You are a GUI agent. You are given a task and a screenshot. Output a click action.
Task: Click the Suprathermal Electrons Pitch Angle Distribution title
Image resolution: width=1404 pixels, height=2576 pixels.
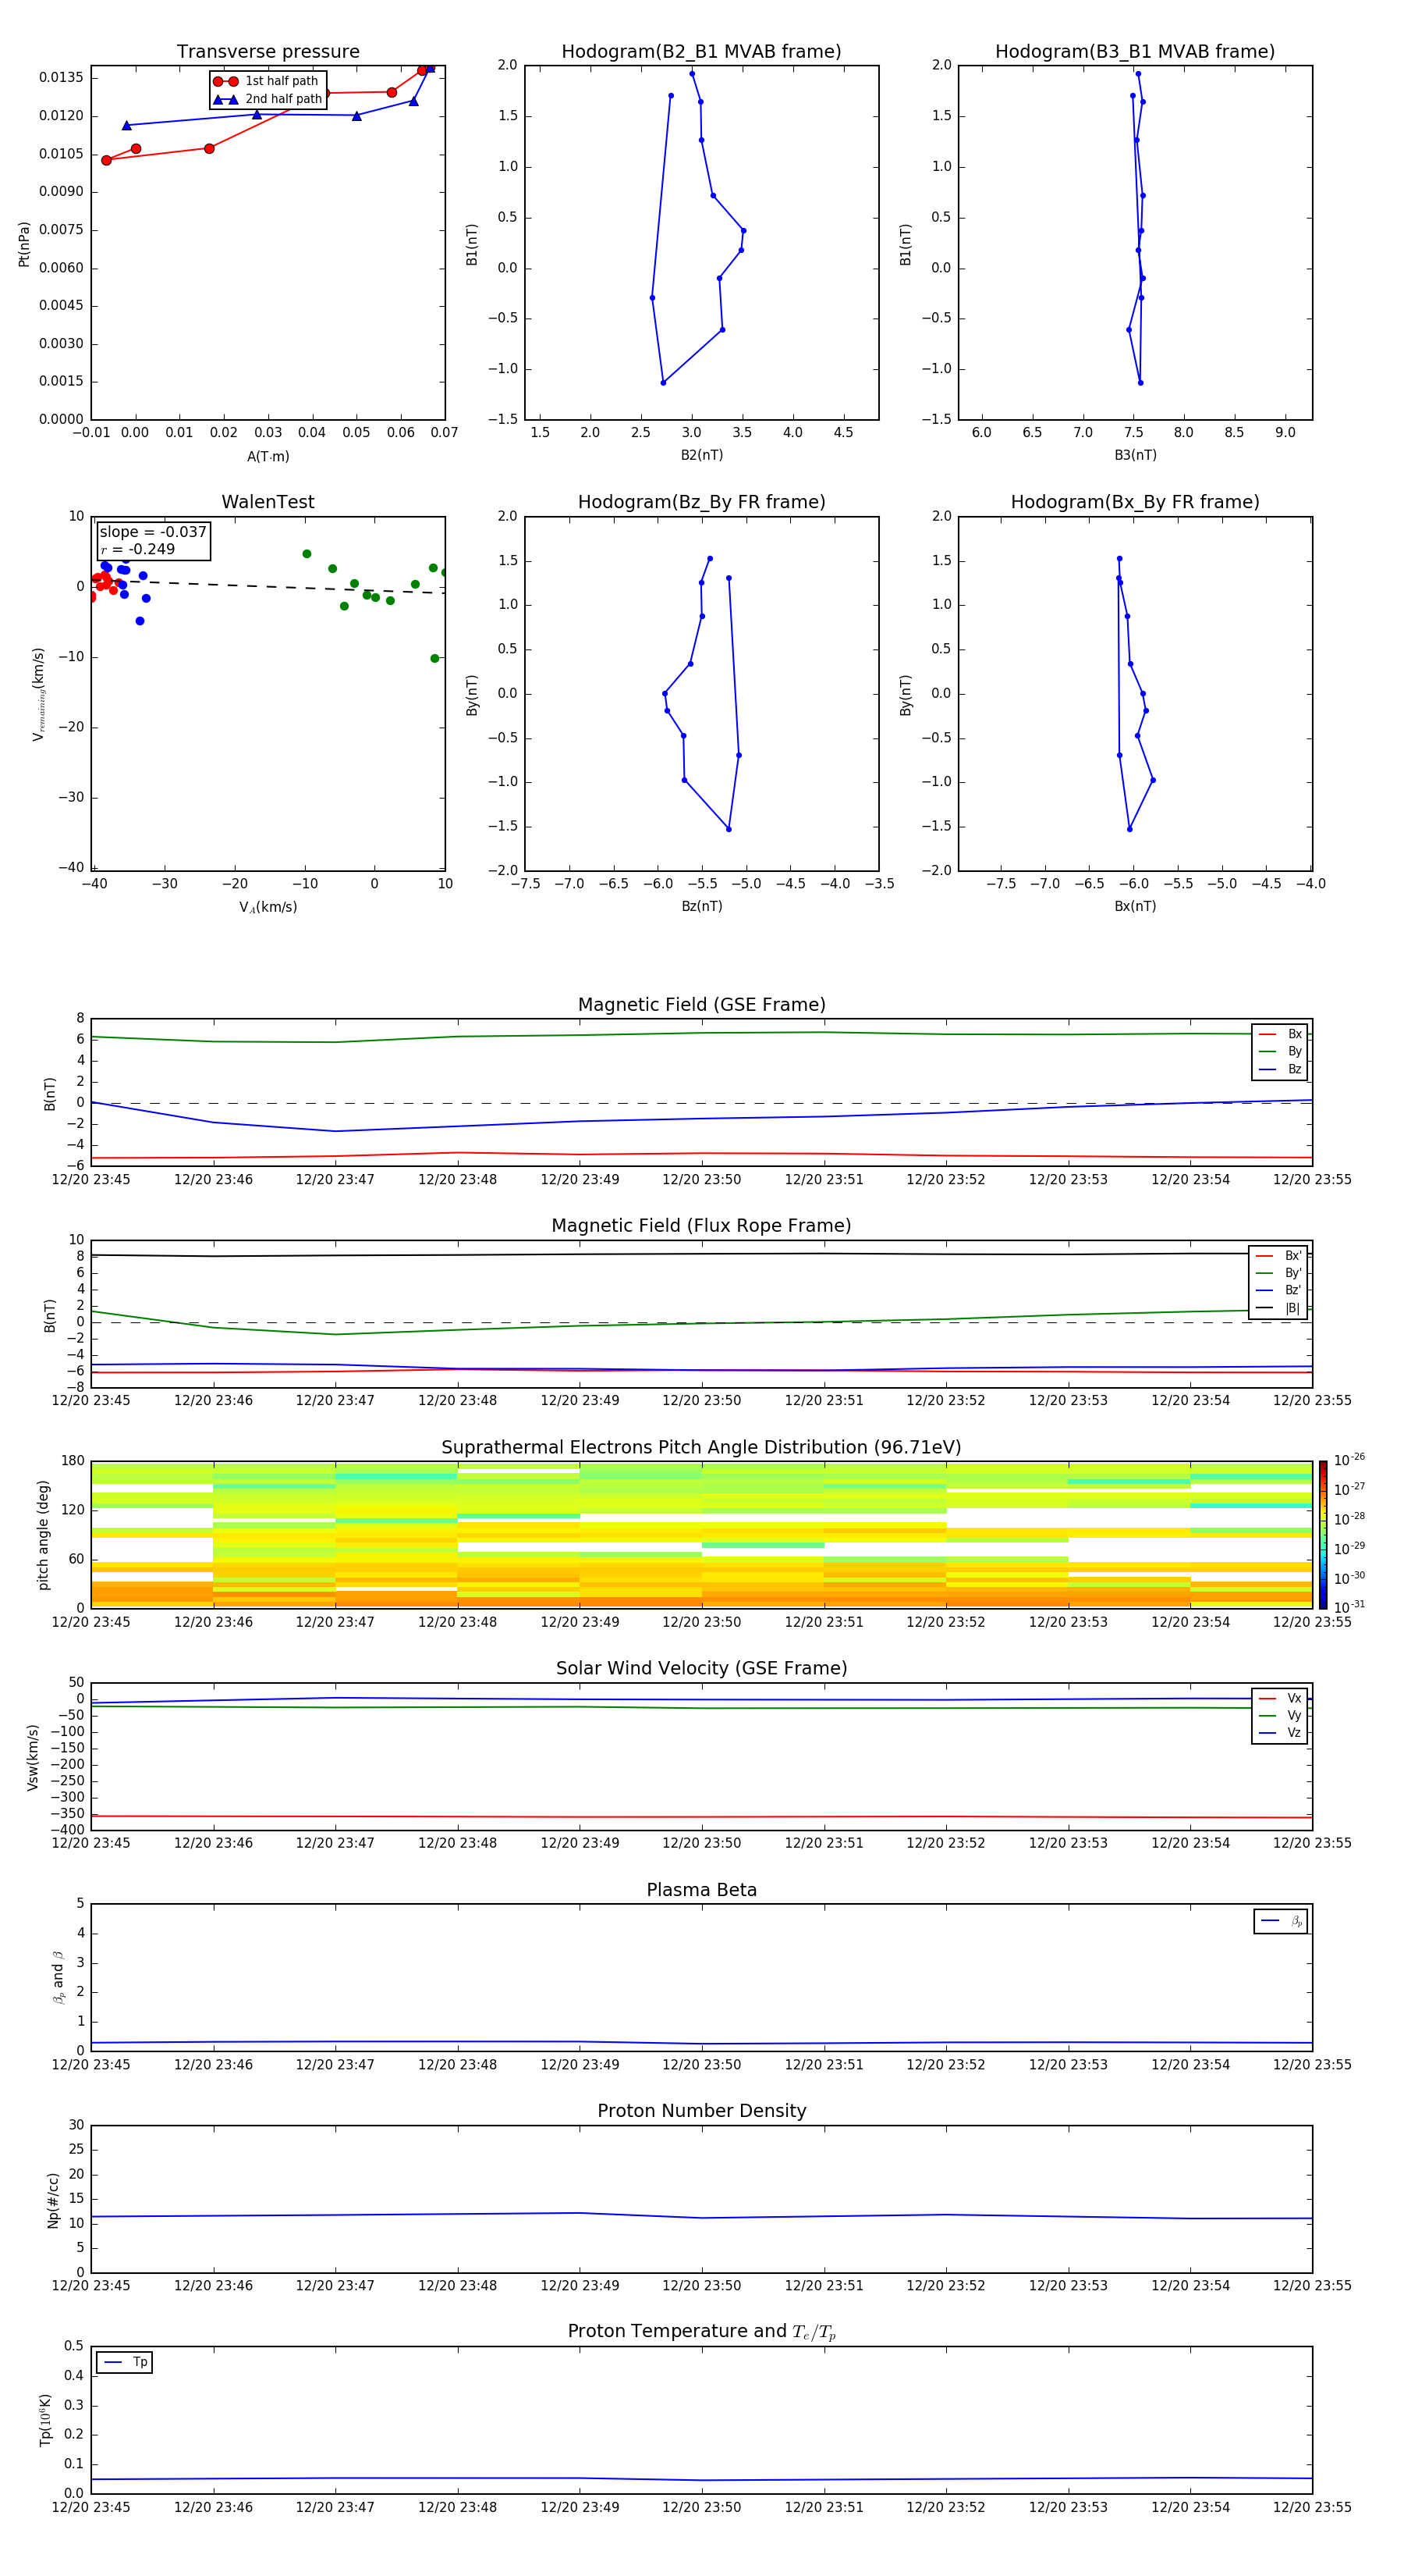pos(701,1448)
